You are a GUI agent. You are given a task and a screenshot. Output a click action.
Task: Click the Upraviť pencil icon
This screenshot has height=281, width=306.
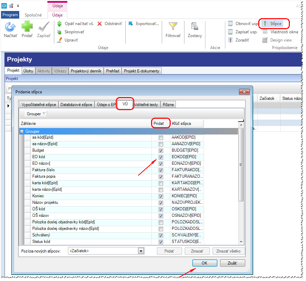tap(59, 40)
